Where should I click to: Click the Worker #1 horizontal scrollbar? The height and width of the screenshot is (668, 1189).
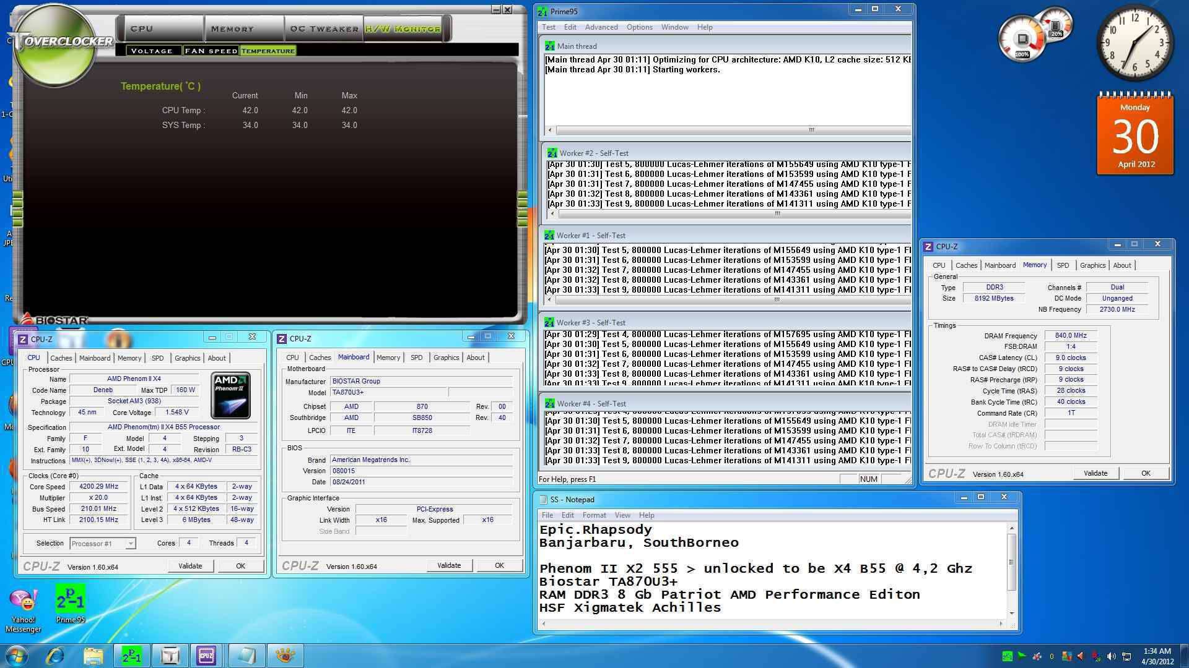[x=728, y=300]
